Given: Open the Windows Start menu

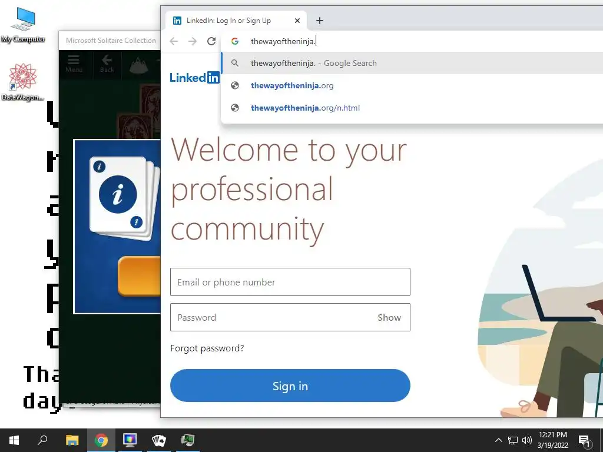Looking at the screenshot, I should point(14,440).
